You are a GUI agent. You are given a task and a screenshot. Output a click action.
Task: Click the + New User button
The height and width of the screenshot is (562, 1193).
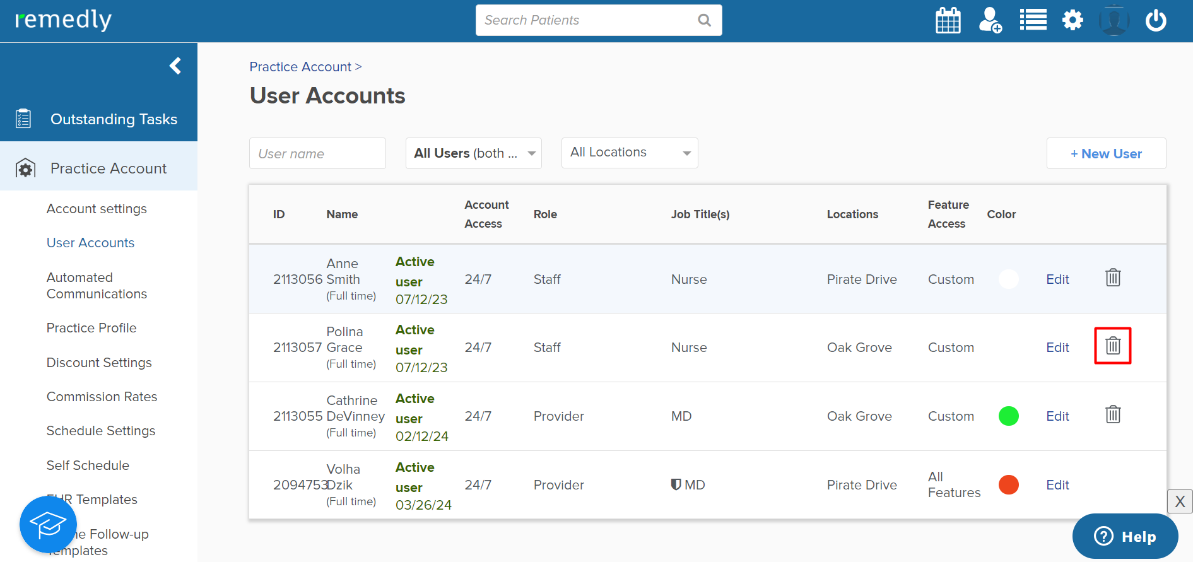[x=1106, y=153]
